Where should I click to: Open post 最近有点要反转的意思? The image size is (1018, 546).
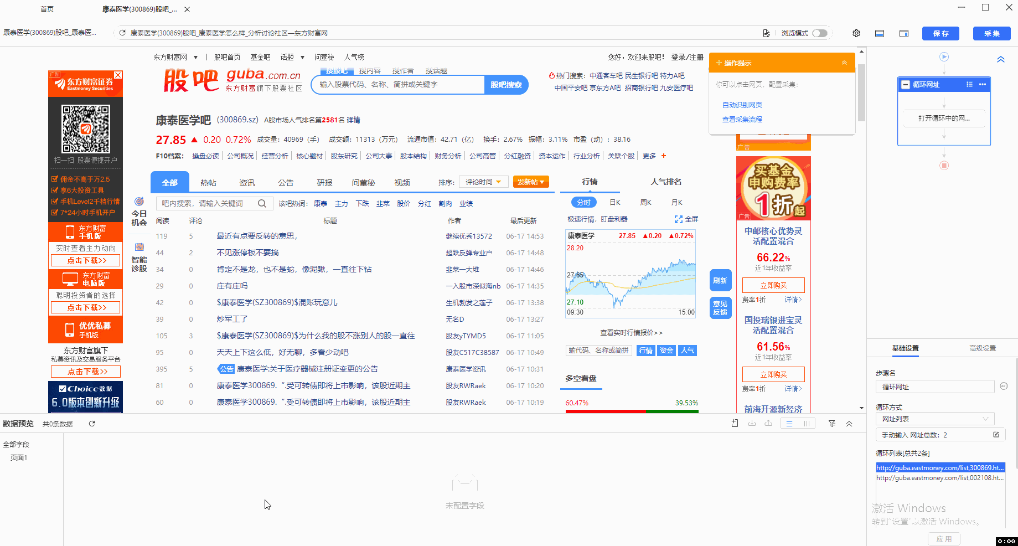pyautogui.click(x=257, y=236)
